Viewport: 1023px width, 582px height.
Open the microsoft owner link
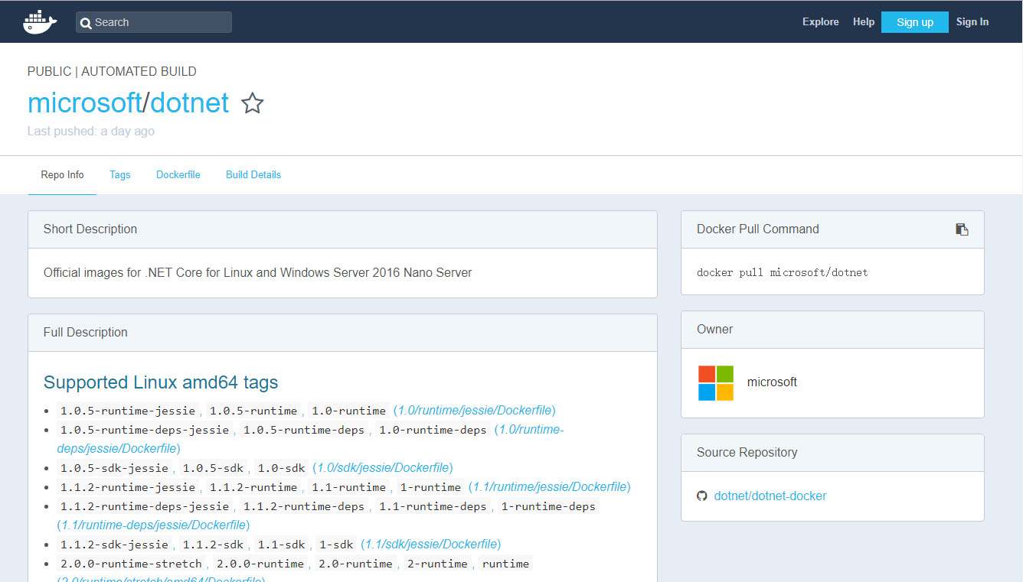coord(772,382)
